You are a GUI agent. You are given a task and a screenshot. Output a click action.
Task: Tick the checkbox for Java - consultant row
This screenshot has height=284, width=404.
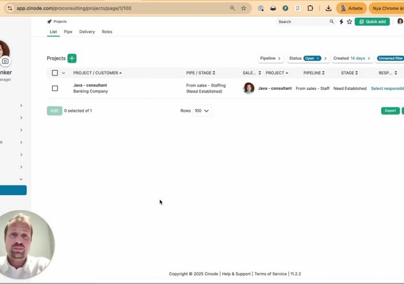pos(55,88)
